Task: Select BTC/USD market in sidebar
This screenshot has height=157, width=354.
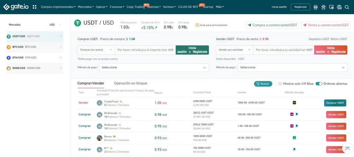Action: [35, 47]
